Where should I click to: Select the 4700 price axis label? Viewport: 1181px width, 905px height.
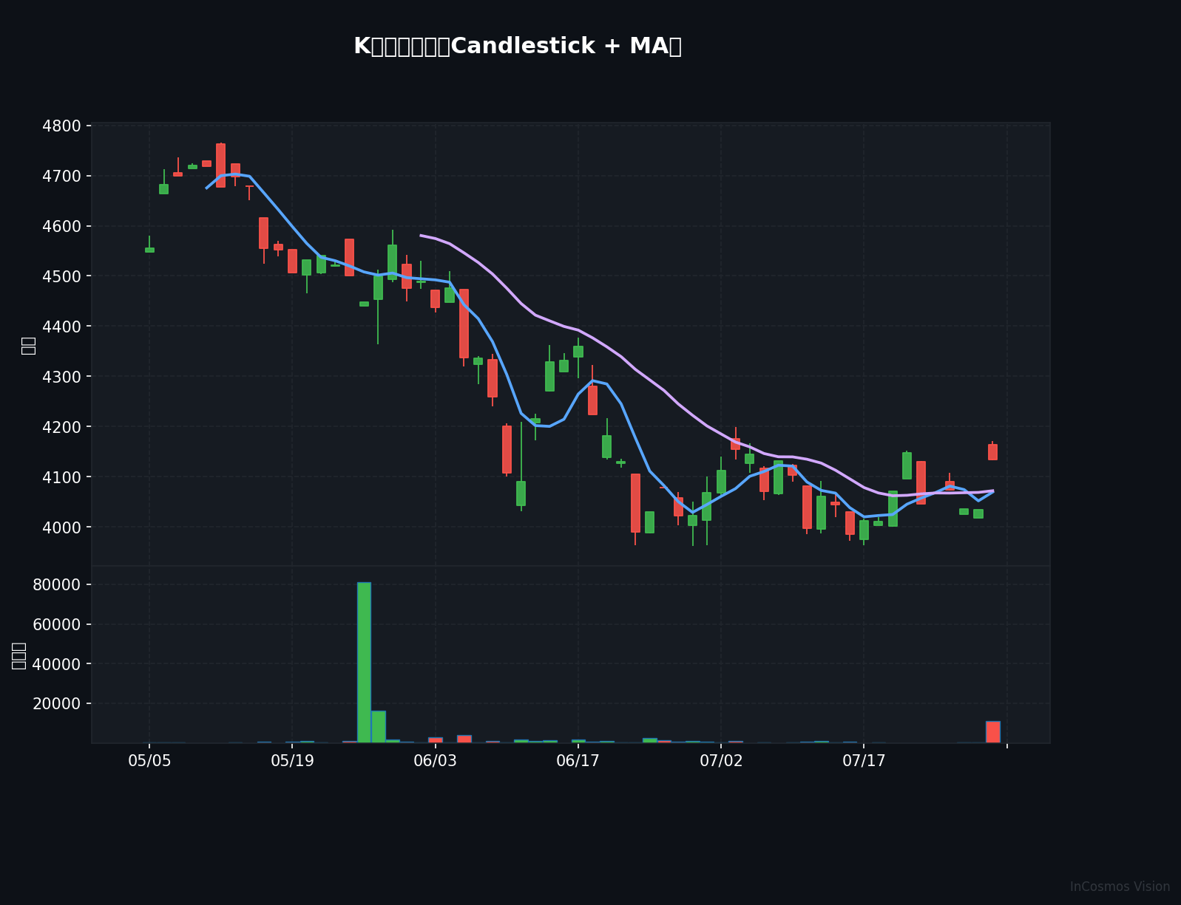[62, 176]
